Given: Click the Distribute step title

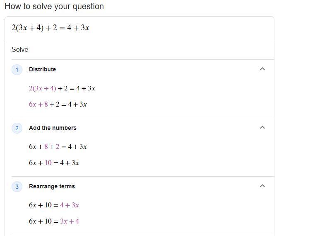Looking at the screenshot, I should 42,69.
